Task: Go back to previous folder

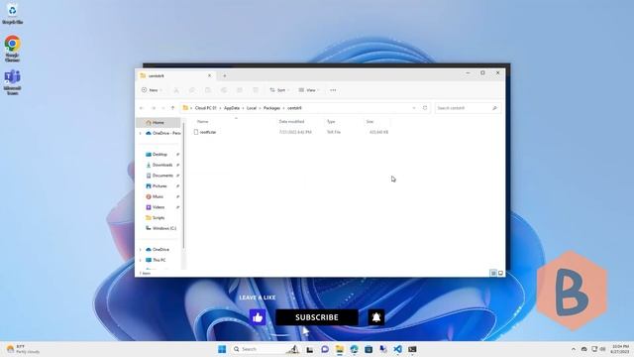Action: click(x=142, y=108)
